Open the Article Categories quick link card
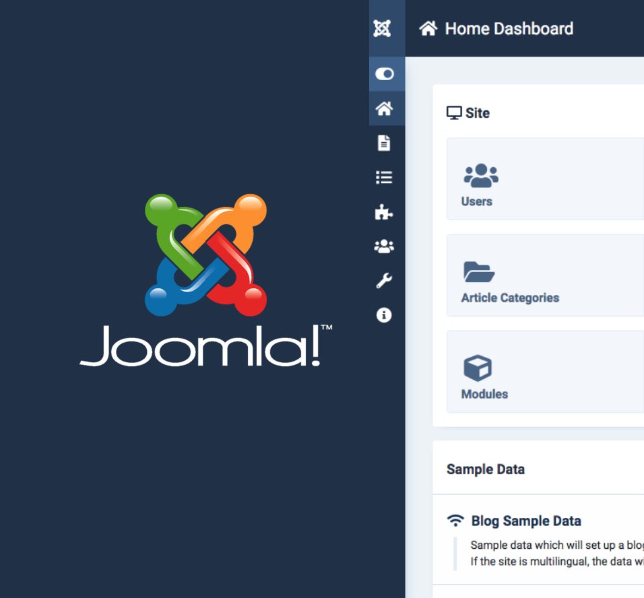Screen dimensions: 644x598 tap(545, 275)
